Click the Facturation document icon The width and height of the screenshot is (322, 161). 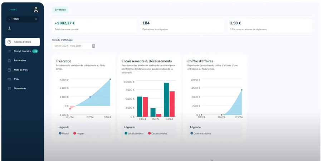click(9, 61)
